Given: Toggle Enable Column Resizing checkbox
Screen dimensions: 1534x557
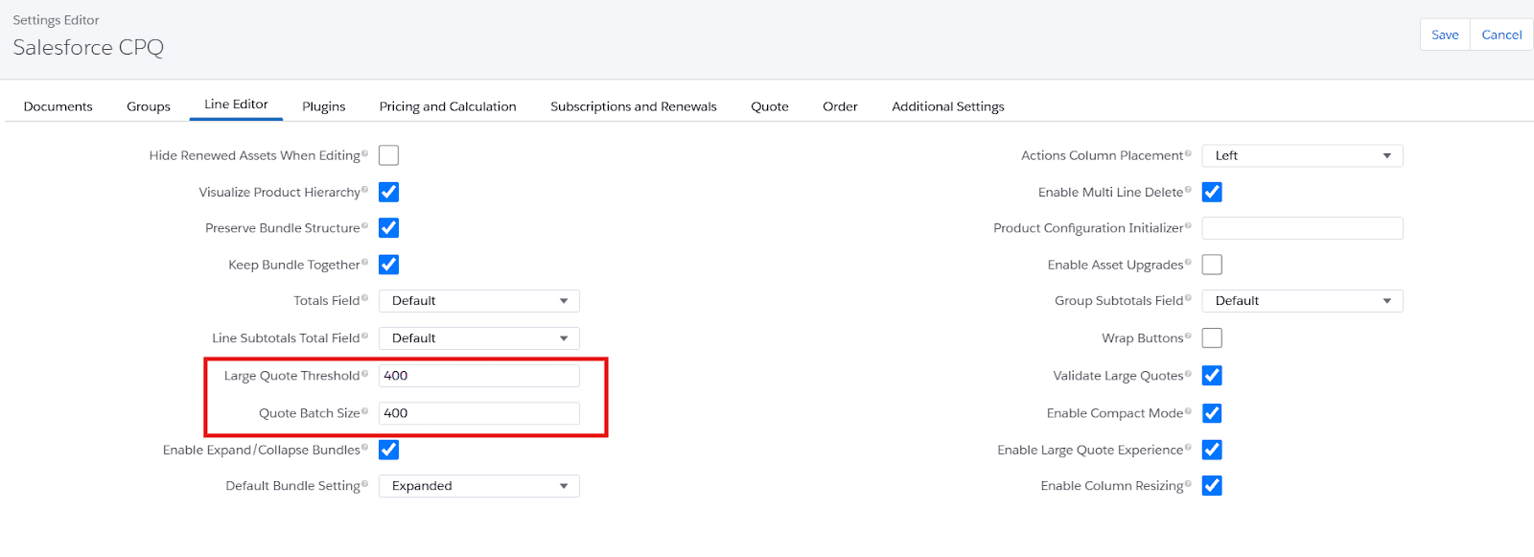Looking at the screenshot, I should 1212,486.
